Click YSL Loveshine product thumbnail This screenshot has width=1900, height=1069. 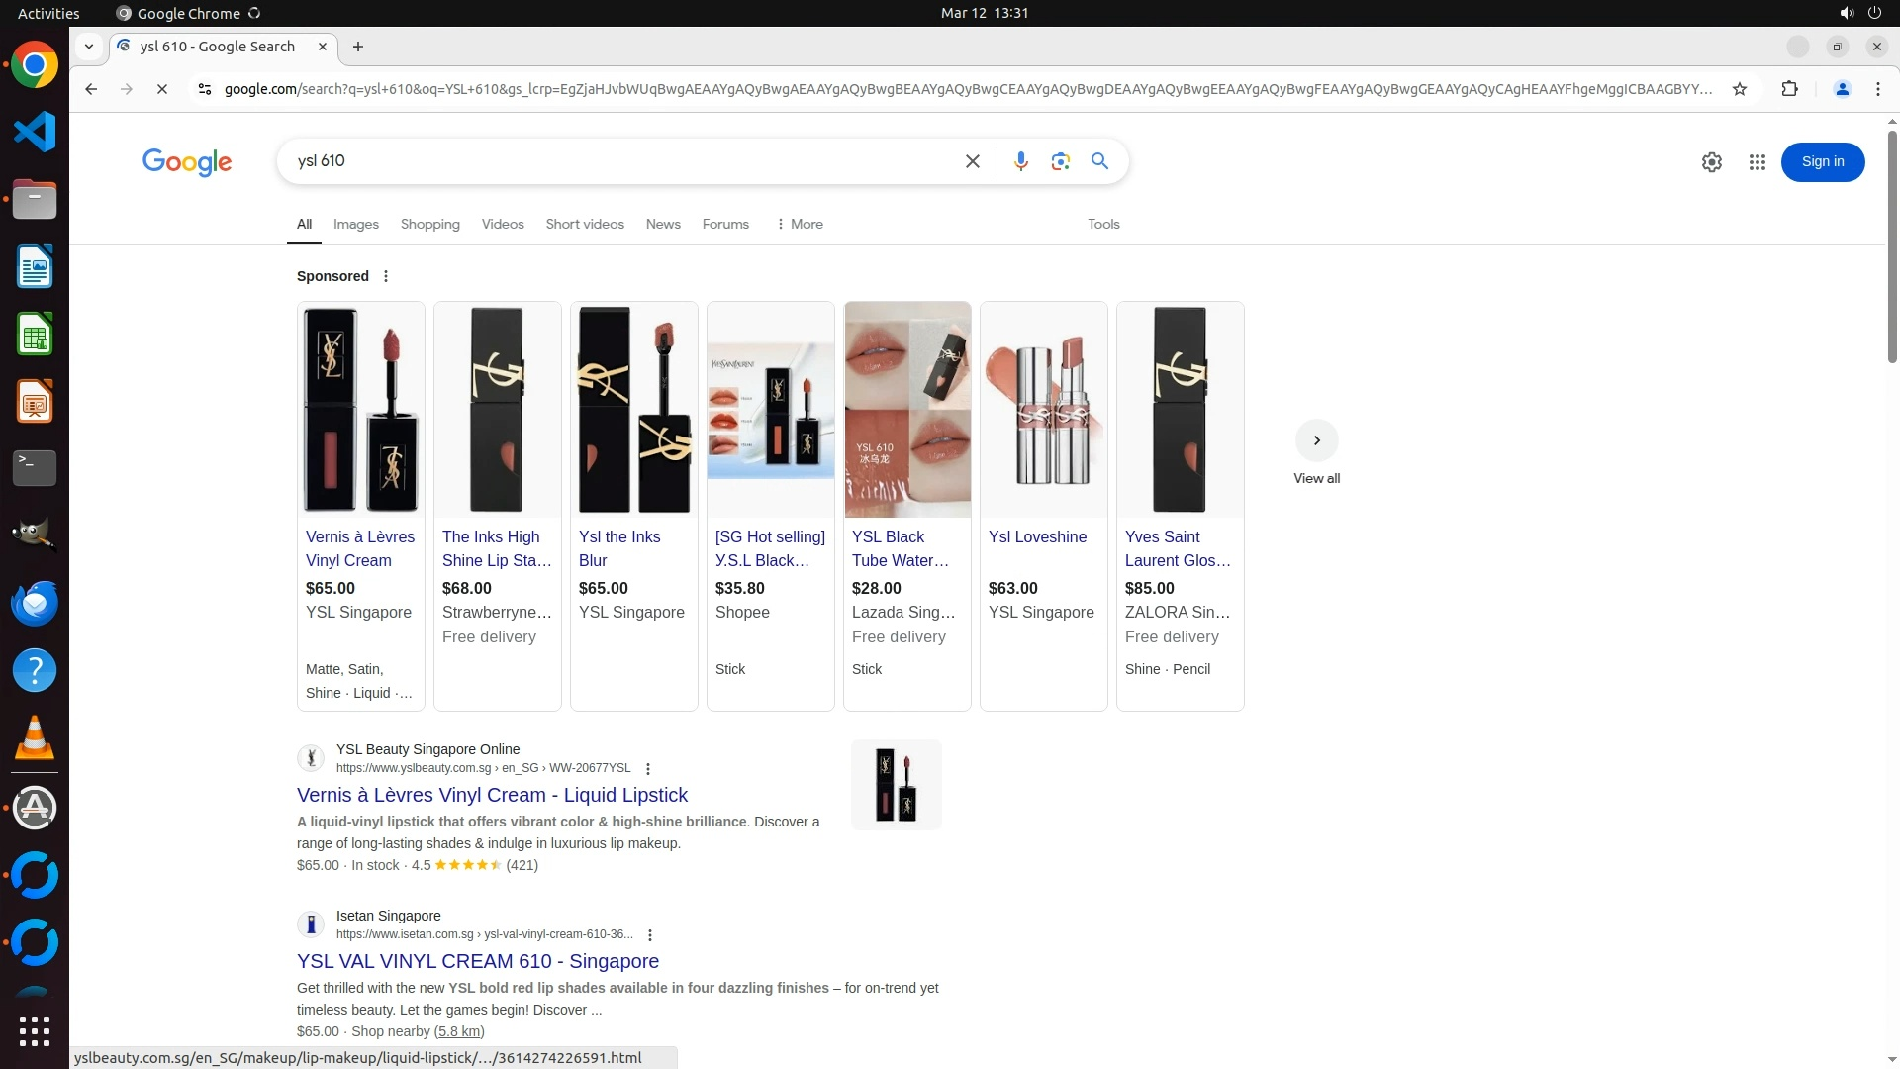coord(1043,410)
